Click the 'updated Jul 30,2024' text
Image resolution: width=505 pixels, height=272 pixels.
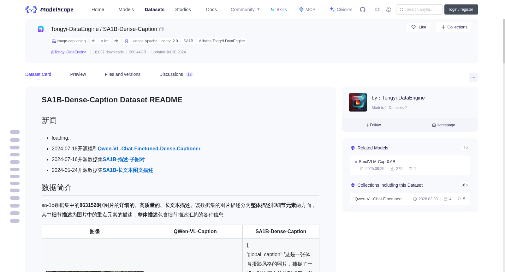[x=169, y=52]
